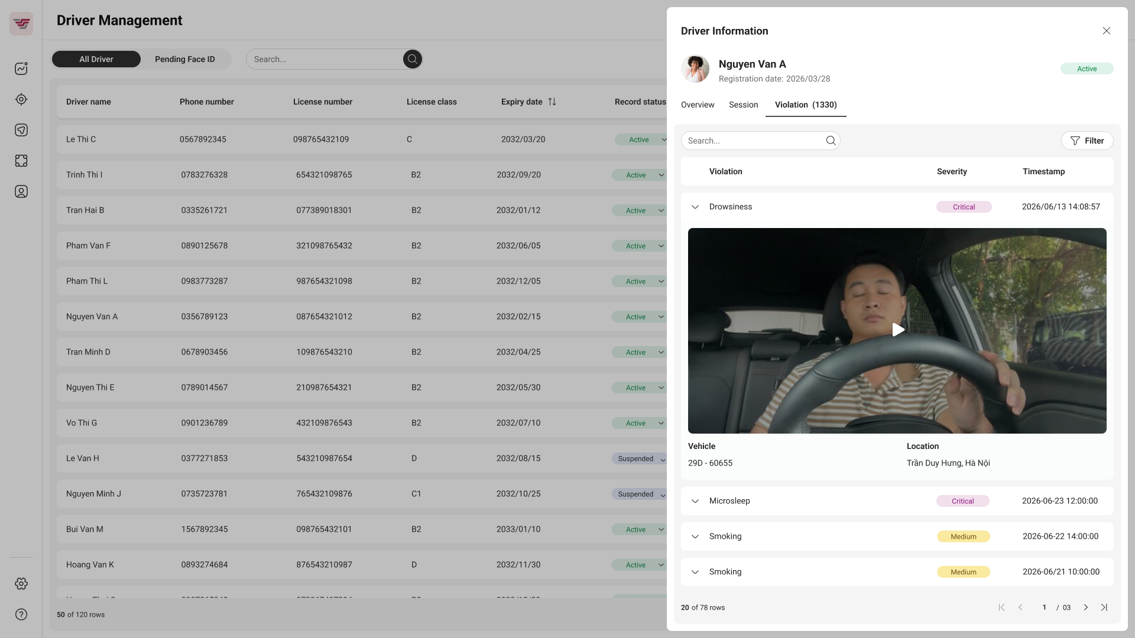Image resolution: width=1135 pixels, height=638 pixels.
Task: Open the navigation arrow sidebar icon
Action: [21, 130]
